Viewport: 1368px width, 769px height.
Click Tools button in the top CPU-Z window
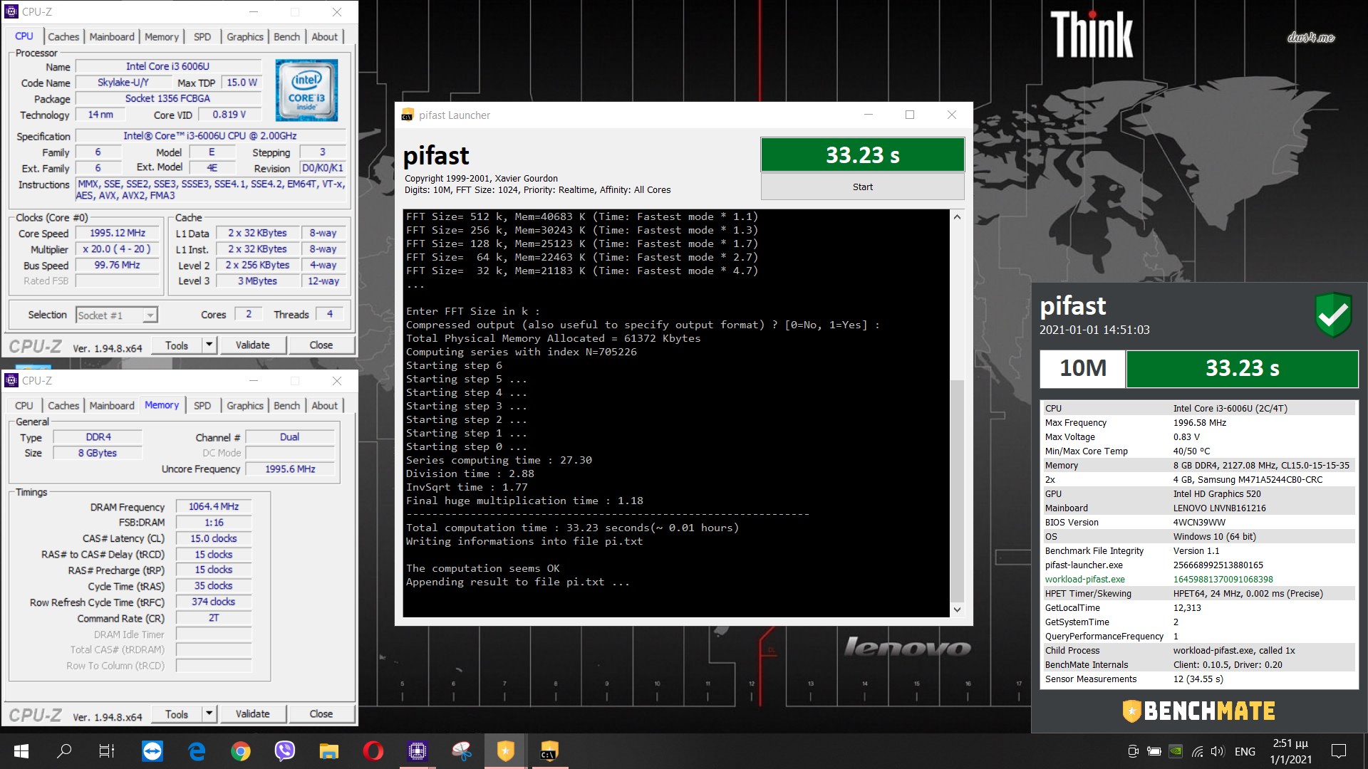click(x=177, y=345)
